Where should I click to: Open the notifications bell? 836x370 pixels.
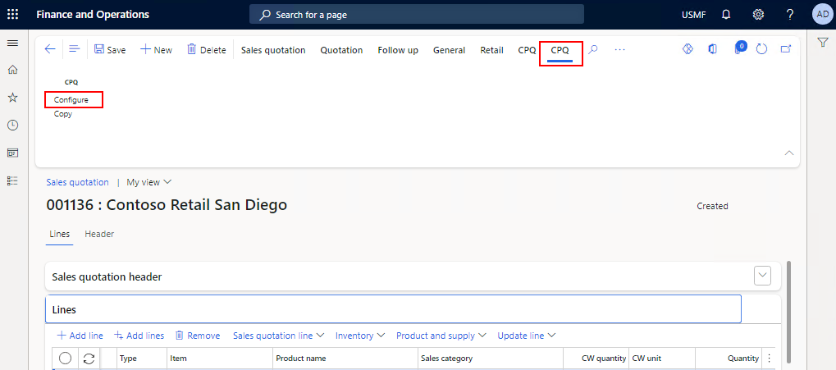click(x=725, y=15)
